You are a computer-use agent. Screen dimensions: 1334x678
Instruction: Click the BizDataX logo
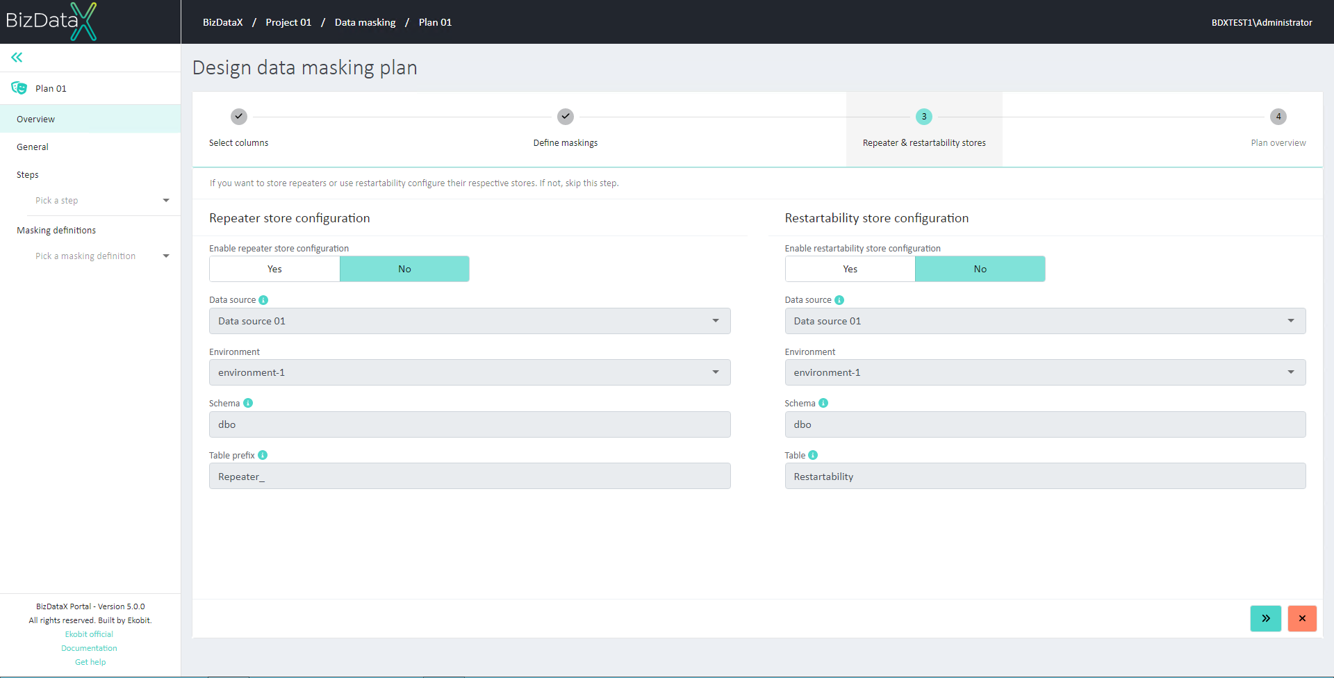tap(51, 22)
